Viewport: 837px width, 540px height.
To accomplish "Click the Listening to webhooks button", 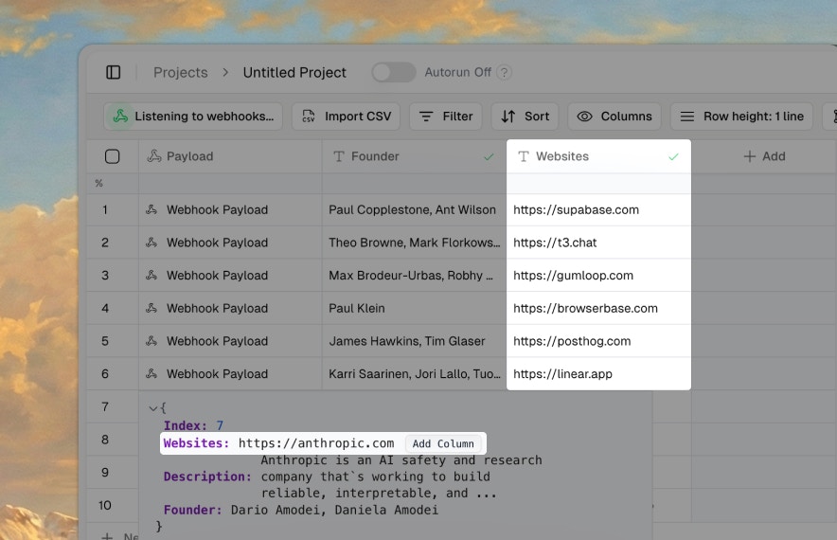I will click(x=193, y=117).
